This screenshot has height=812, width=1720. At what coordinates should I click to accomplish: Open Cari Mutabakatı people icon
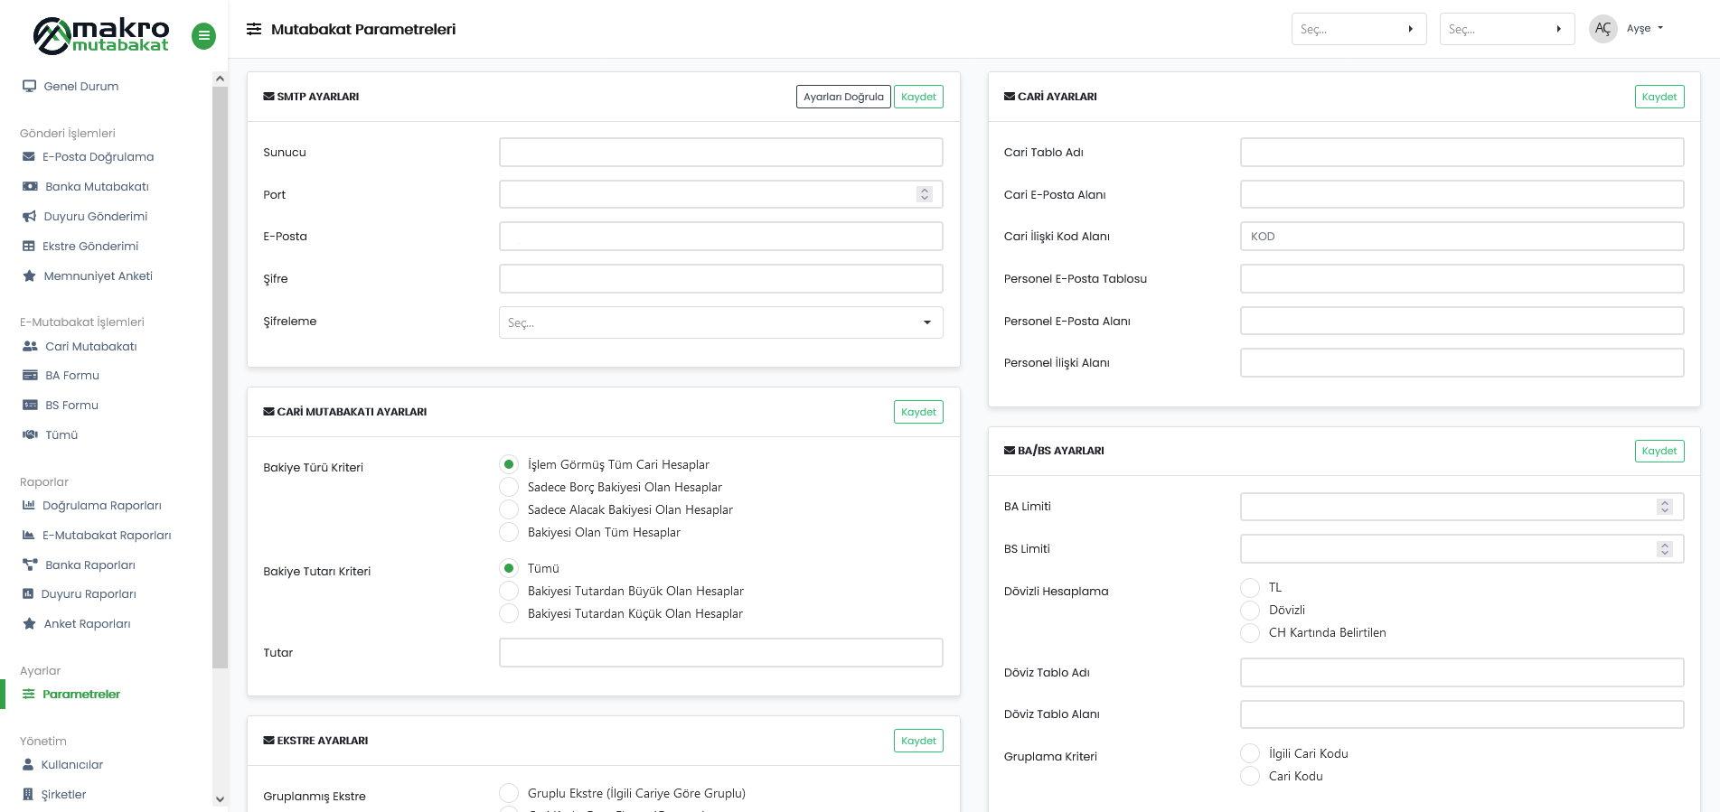pyautogui.click(x=30, y=347)
